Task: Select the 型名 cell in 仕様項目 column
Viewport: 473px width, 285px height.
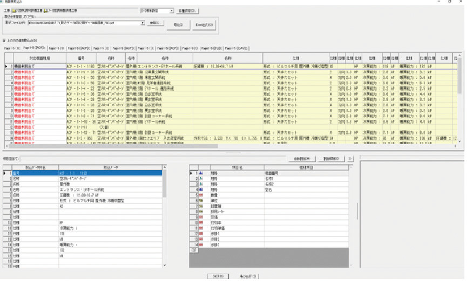Action: tap(306, 189)
